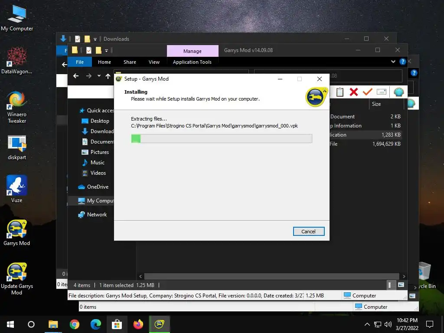Viewport: 444px width, 333px height.
Task: Cancel the Garrys Mod installation
Action: (308, 232)
